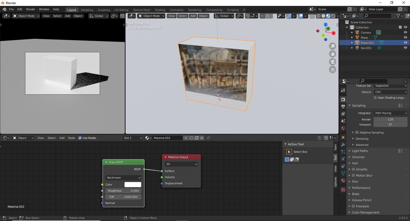Open the Object properties orange square icon
The image size is (410, 221).
tap(343, 137)
